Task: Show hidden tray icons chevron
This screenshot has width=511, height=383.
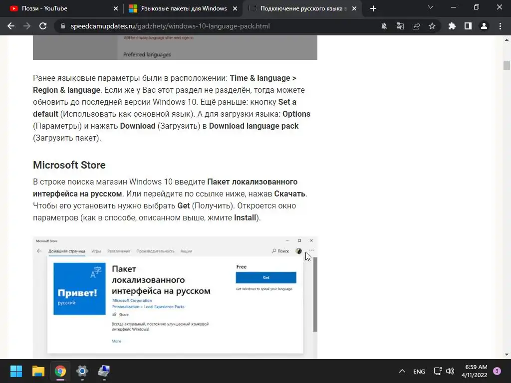Action: tap(402, 371)
